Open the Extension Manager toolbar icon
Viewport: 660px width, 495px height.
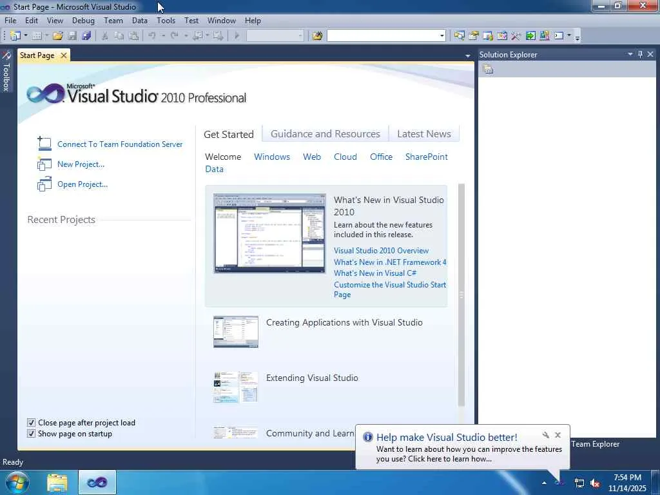tap(544, 36)
